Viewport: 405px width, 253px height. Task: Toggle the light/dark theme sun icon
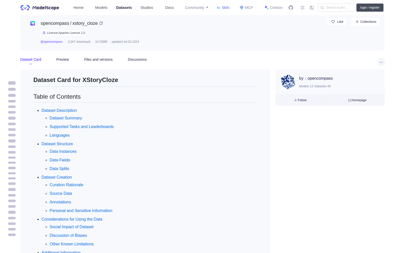click(302, 8)
